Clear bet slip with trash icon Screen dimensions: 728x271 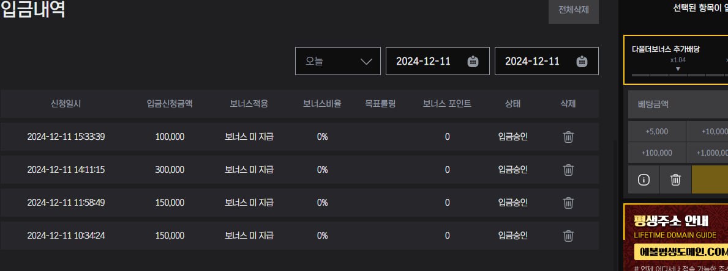tap(675, 179)
